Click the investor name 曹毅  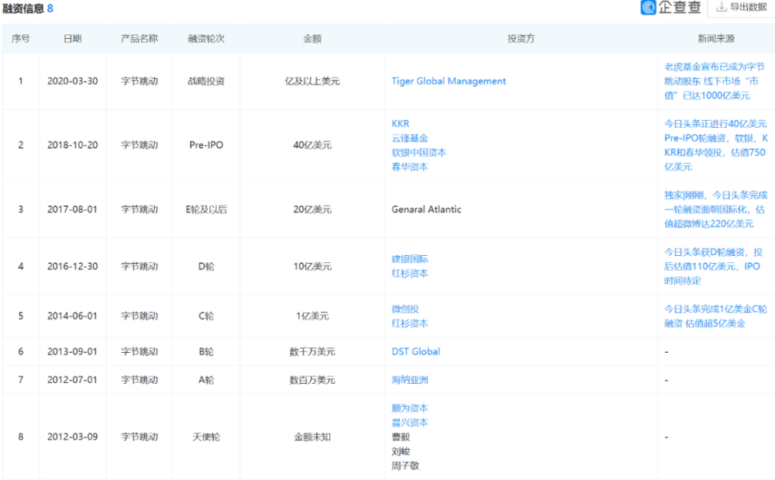tap(401, 437)
